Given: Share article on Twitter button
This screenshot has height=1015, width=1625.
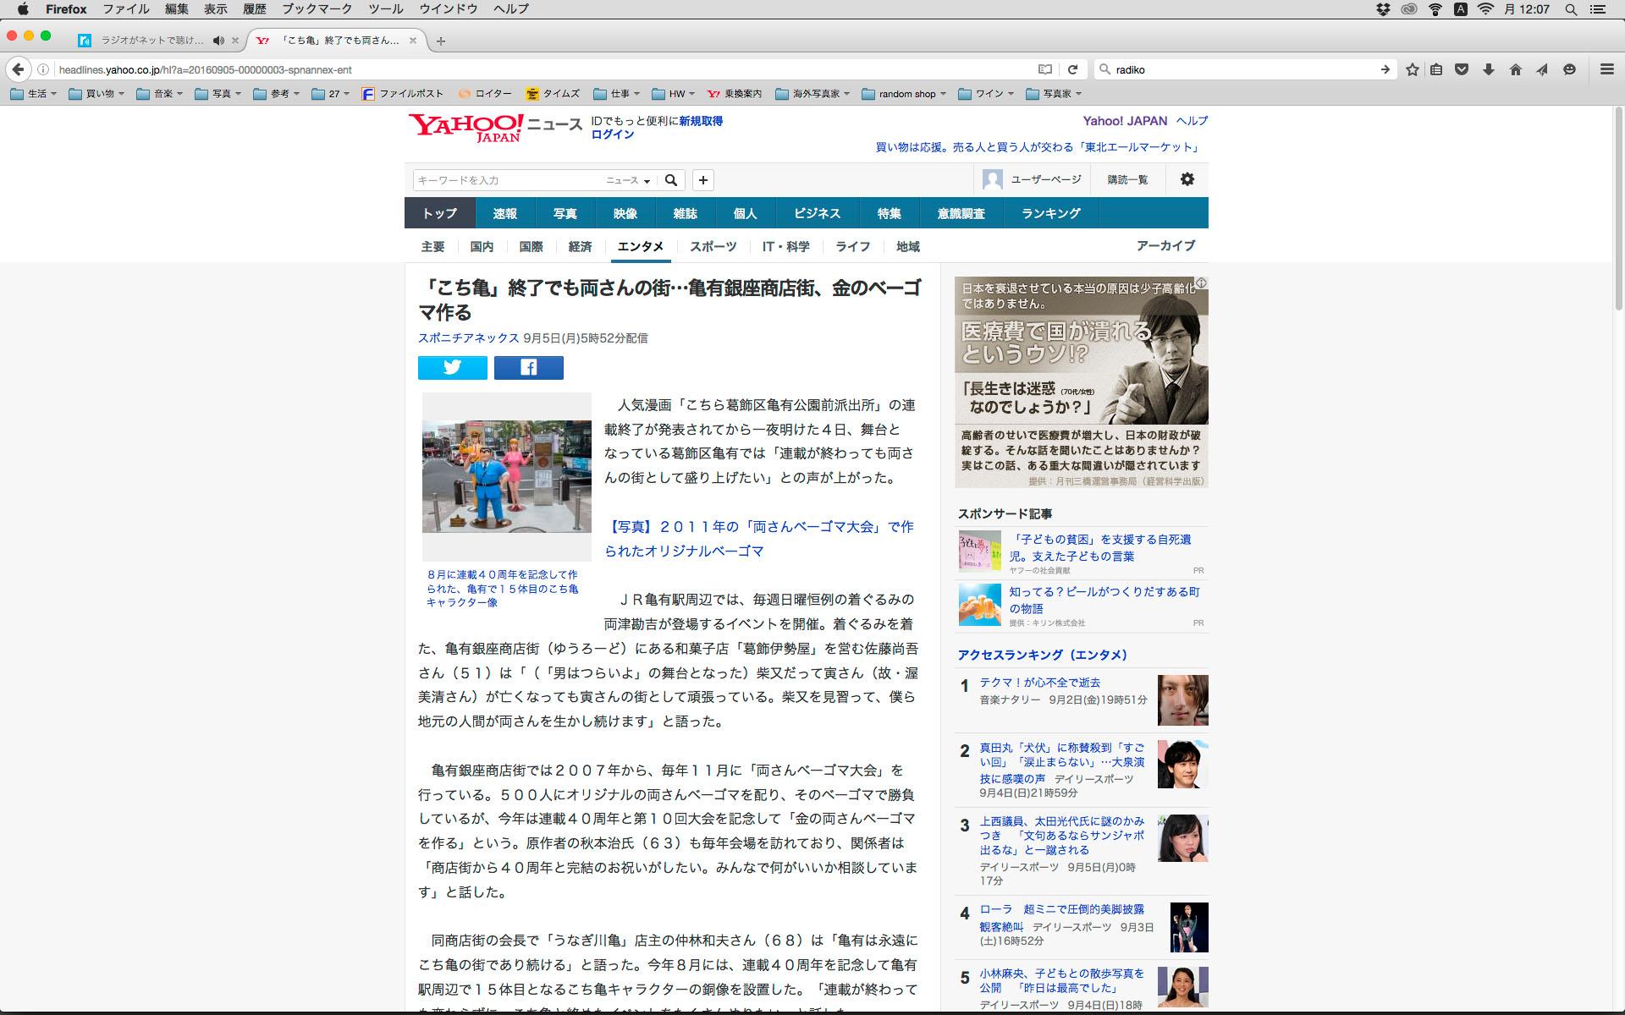Looking at the screenshot, I should (452, 367).
